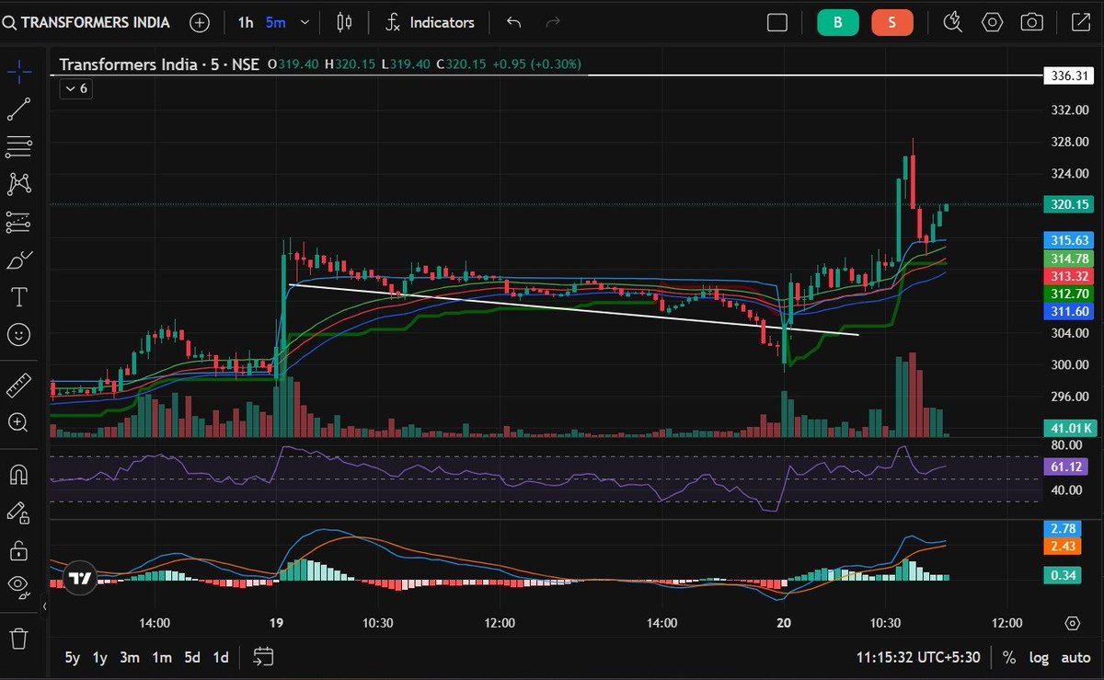Expand the hide drawings options arrow
Viewport: 1104px width, 680px height.
click(43, 607)
